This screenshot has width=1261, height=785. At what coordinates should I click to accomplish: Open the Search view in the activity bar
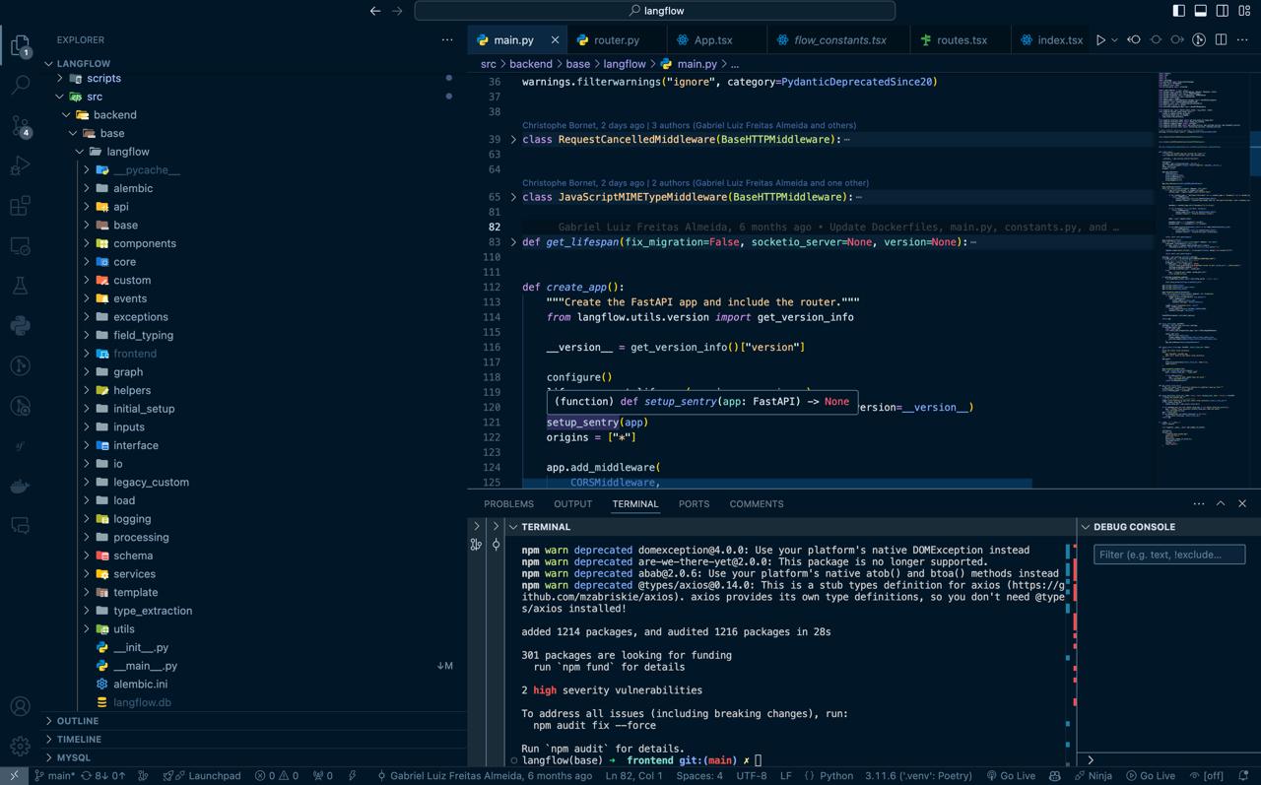[20, 85]
